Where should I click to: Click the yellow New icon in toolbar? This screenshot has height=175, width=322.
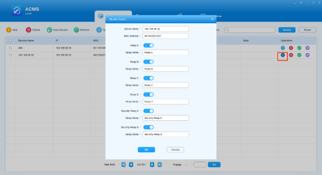coord(9,30)
